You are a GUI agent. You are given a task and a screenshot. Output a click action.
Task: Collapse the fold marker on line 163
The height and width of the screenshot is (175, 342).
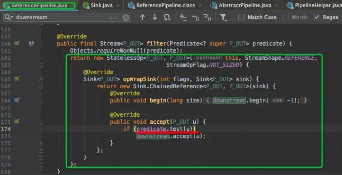41,65
